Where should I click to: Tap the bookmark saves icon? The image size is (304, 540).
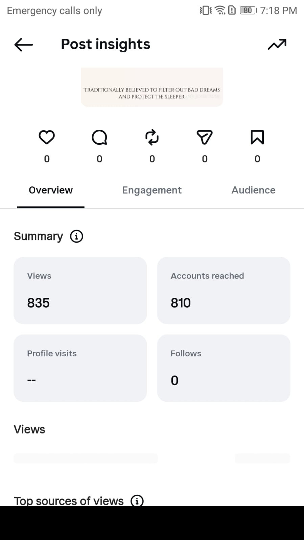[x=257, y=137]
